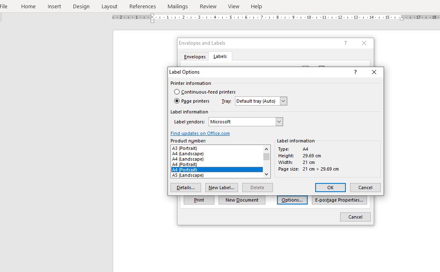Select the Labels tab
Image resolution: width=440 pixels, height=272 pixels.
tap(220, 56)
